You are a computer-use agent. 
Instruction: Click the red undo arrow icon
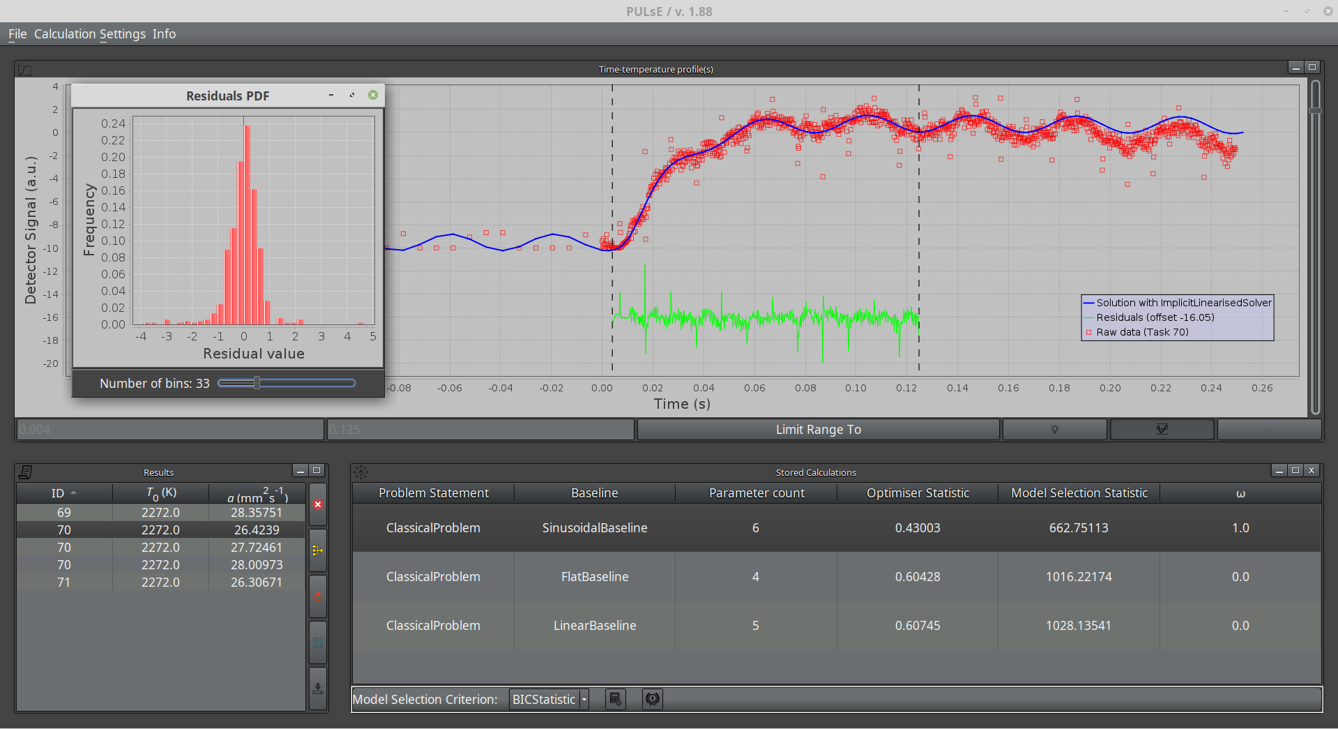tap(318, 596)
